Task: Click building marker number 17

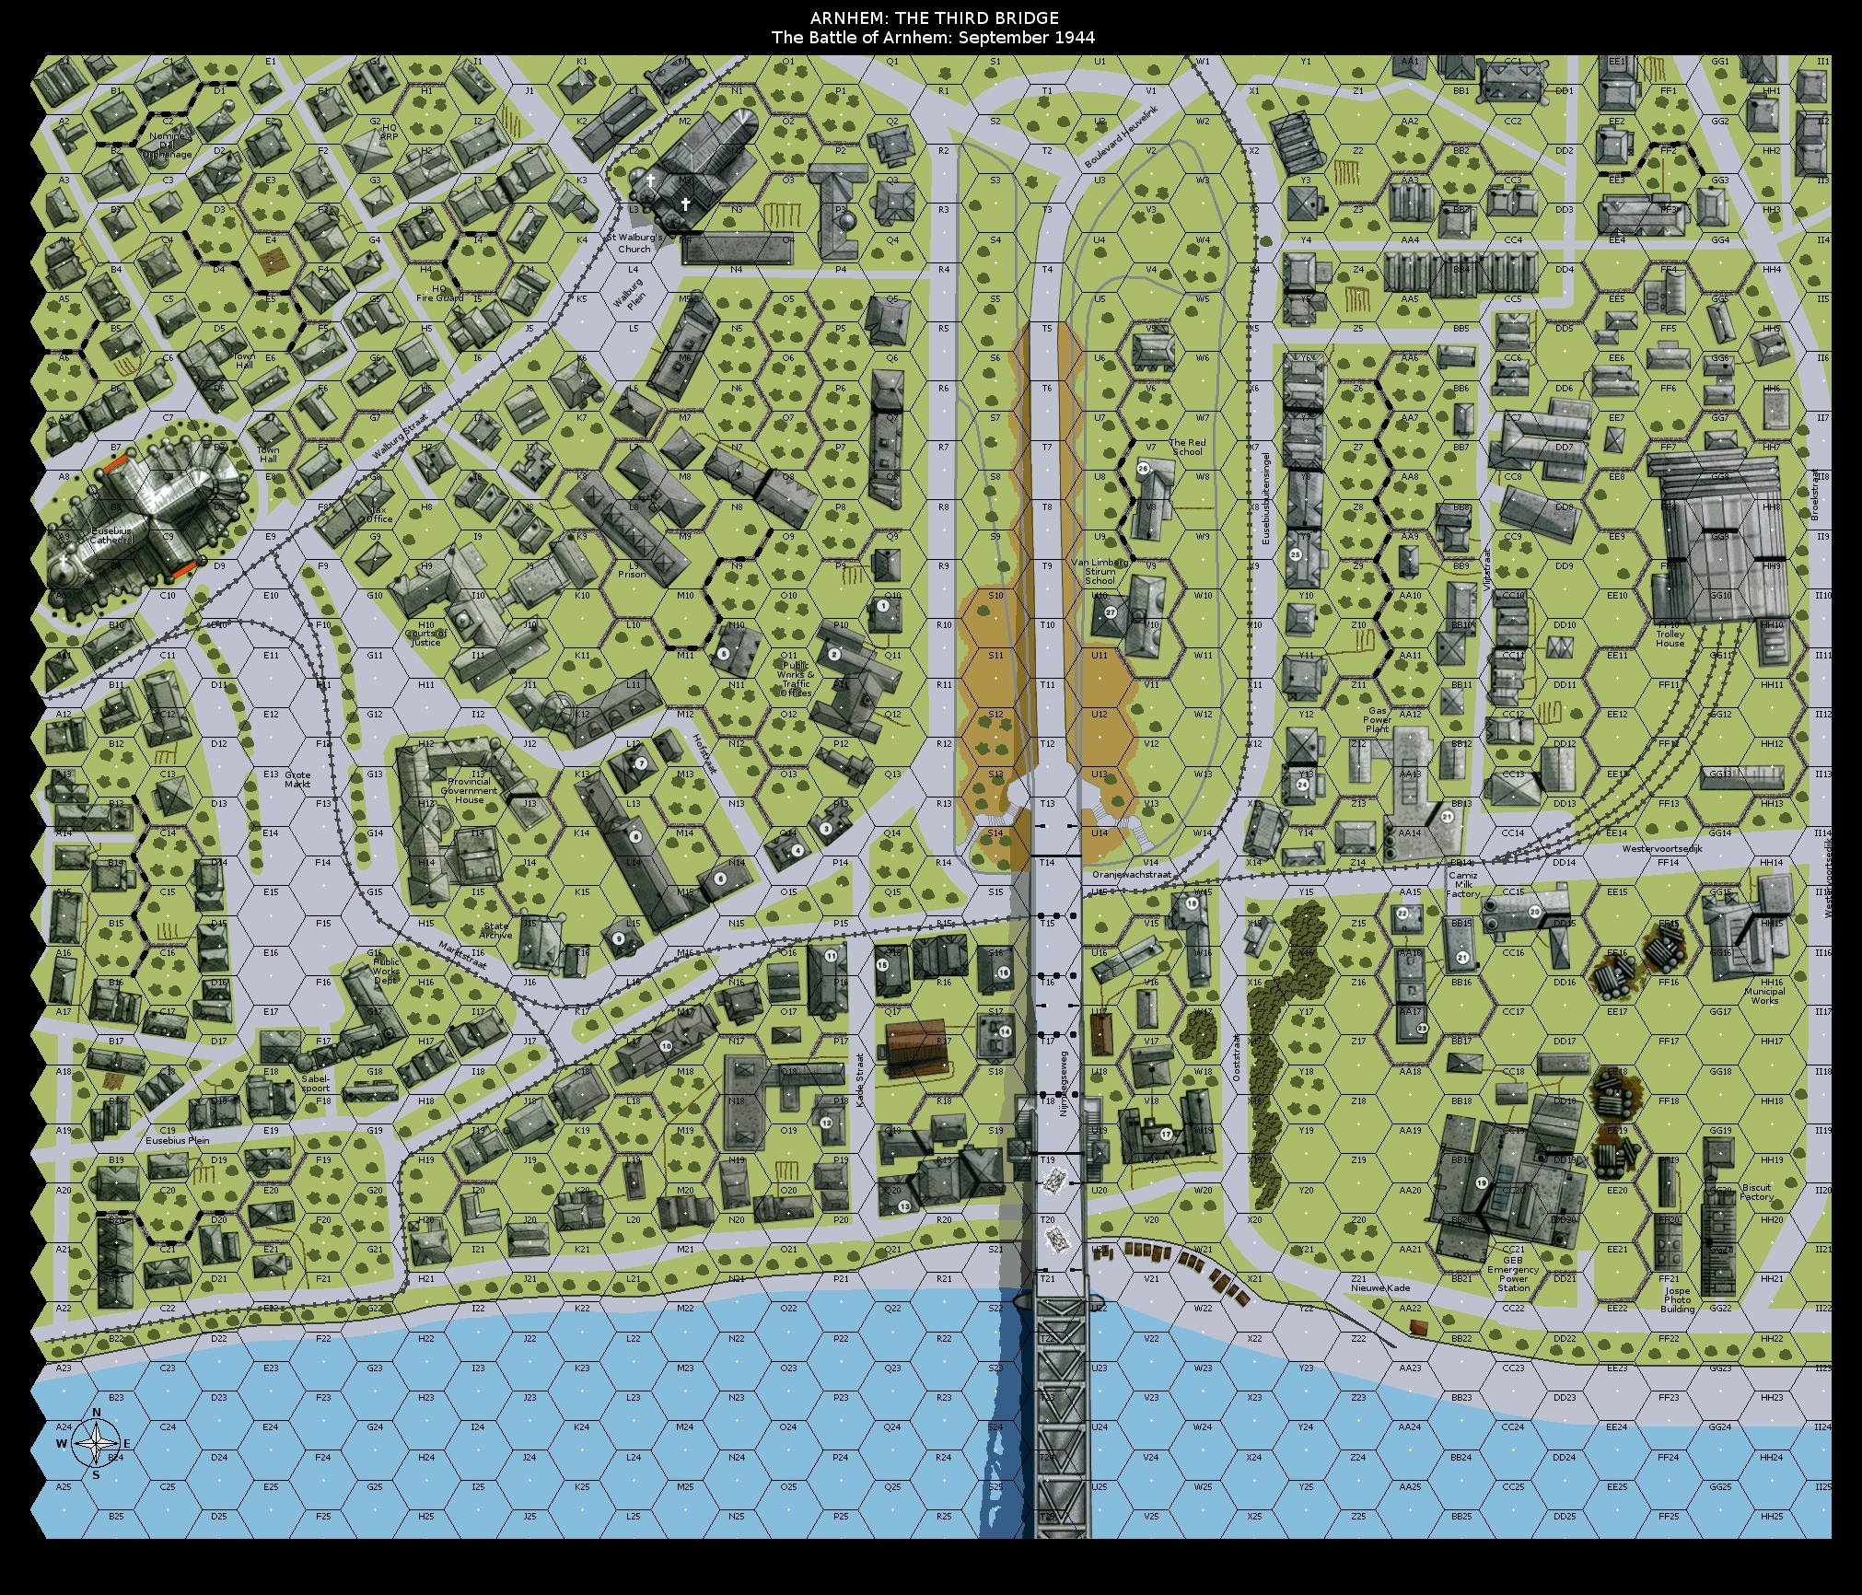Action: click(1166, 1134)
